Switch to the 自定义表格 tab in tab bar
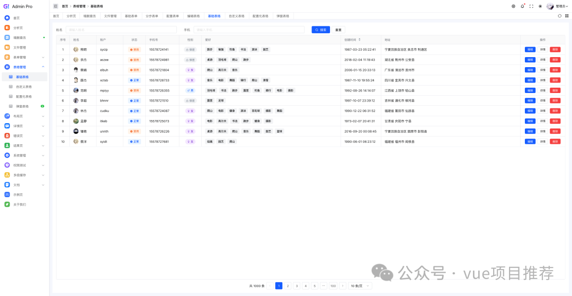Viewport: 572px width, 296px height. pyautogui.click(x=236, y=16)
